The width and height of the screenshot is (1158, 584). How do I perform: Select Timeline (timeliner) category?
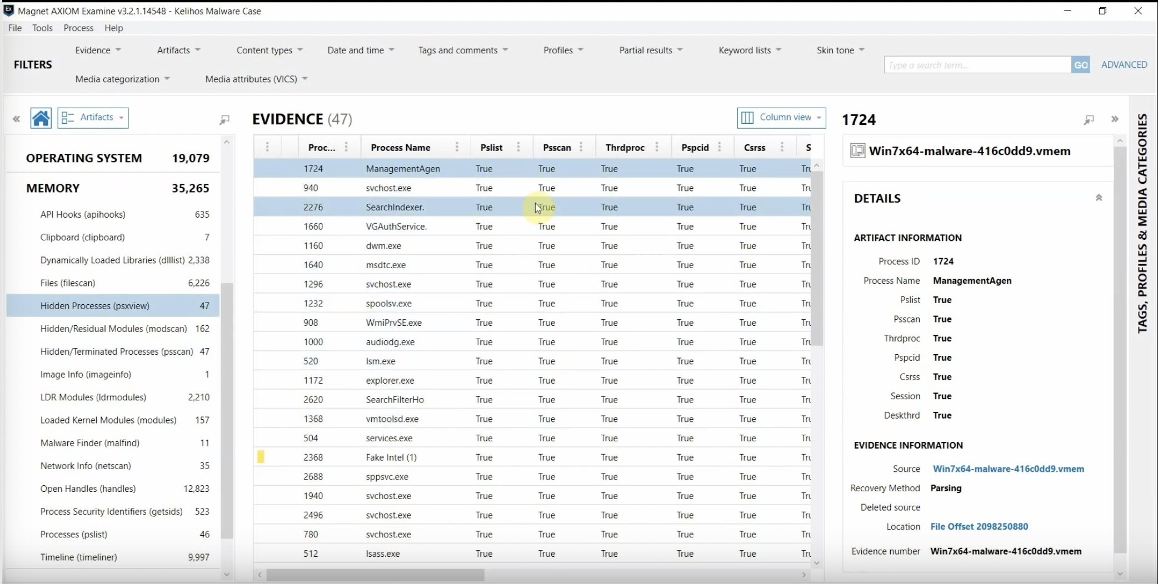click(113, 557)
